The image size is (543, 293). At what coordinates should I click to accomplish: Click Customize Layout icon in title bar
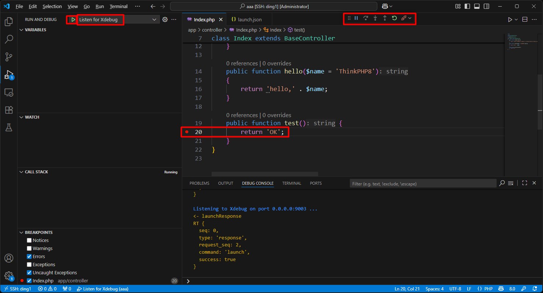(458, 6)
